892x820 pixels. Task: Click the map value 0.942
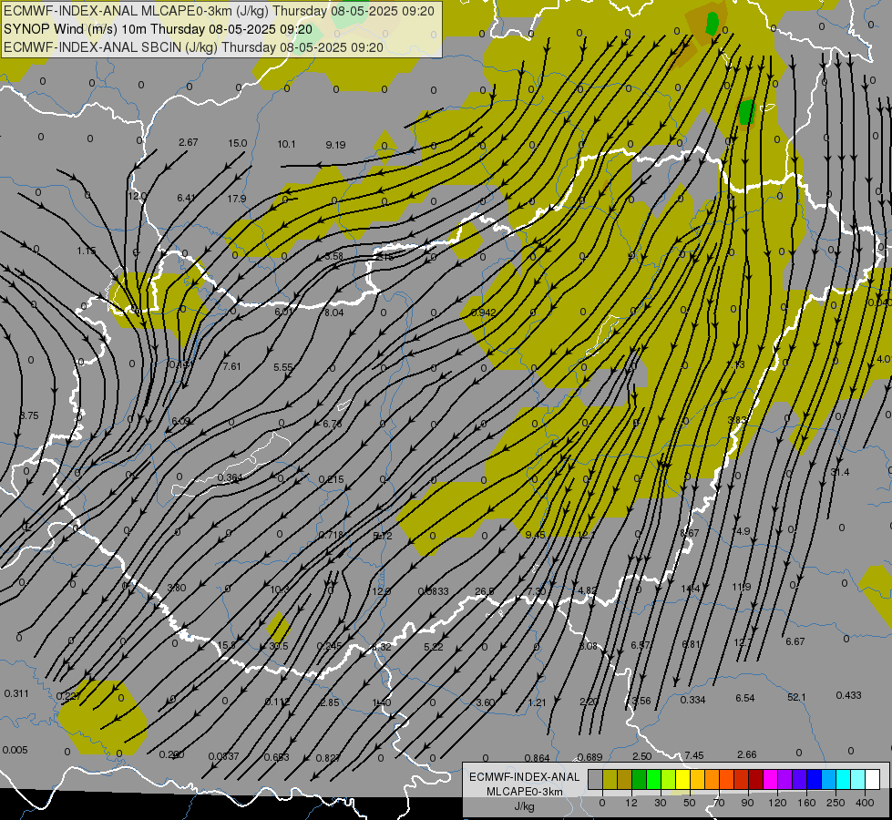pos(484,313)
